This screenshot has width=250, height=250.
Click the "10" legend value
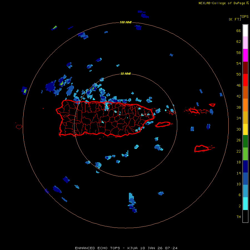pyautogui.click(x=239, y=184)
